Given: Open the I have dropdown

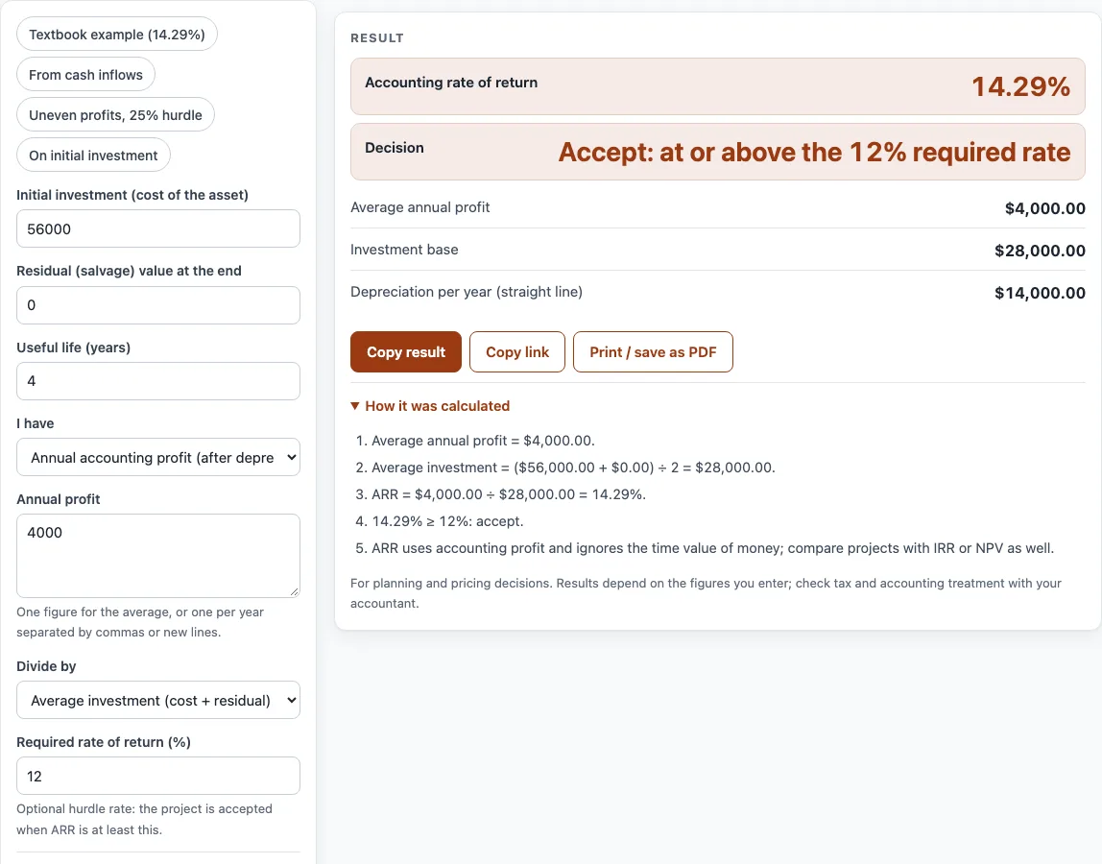Looking at the screenshot, I should tap(158, 457).
